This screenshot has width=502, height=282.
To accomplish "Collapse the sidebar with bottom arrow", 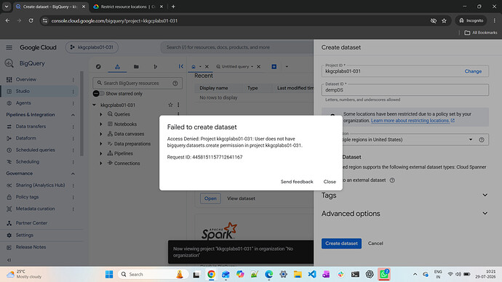I will click(9, 260).
